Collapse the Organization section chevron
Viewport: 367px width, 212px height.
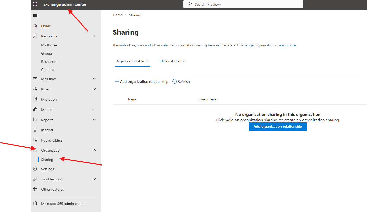[94, 150]
